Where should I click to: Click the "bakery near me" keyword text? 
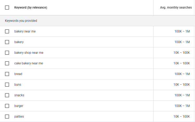point(25,31)
